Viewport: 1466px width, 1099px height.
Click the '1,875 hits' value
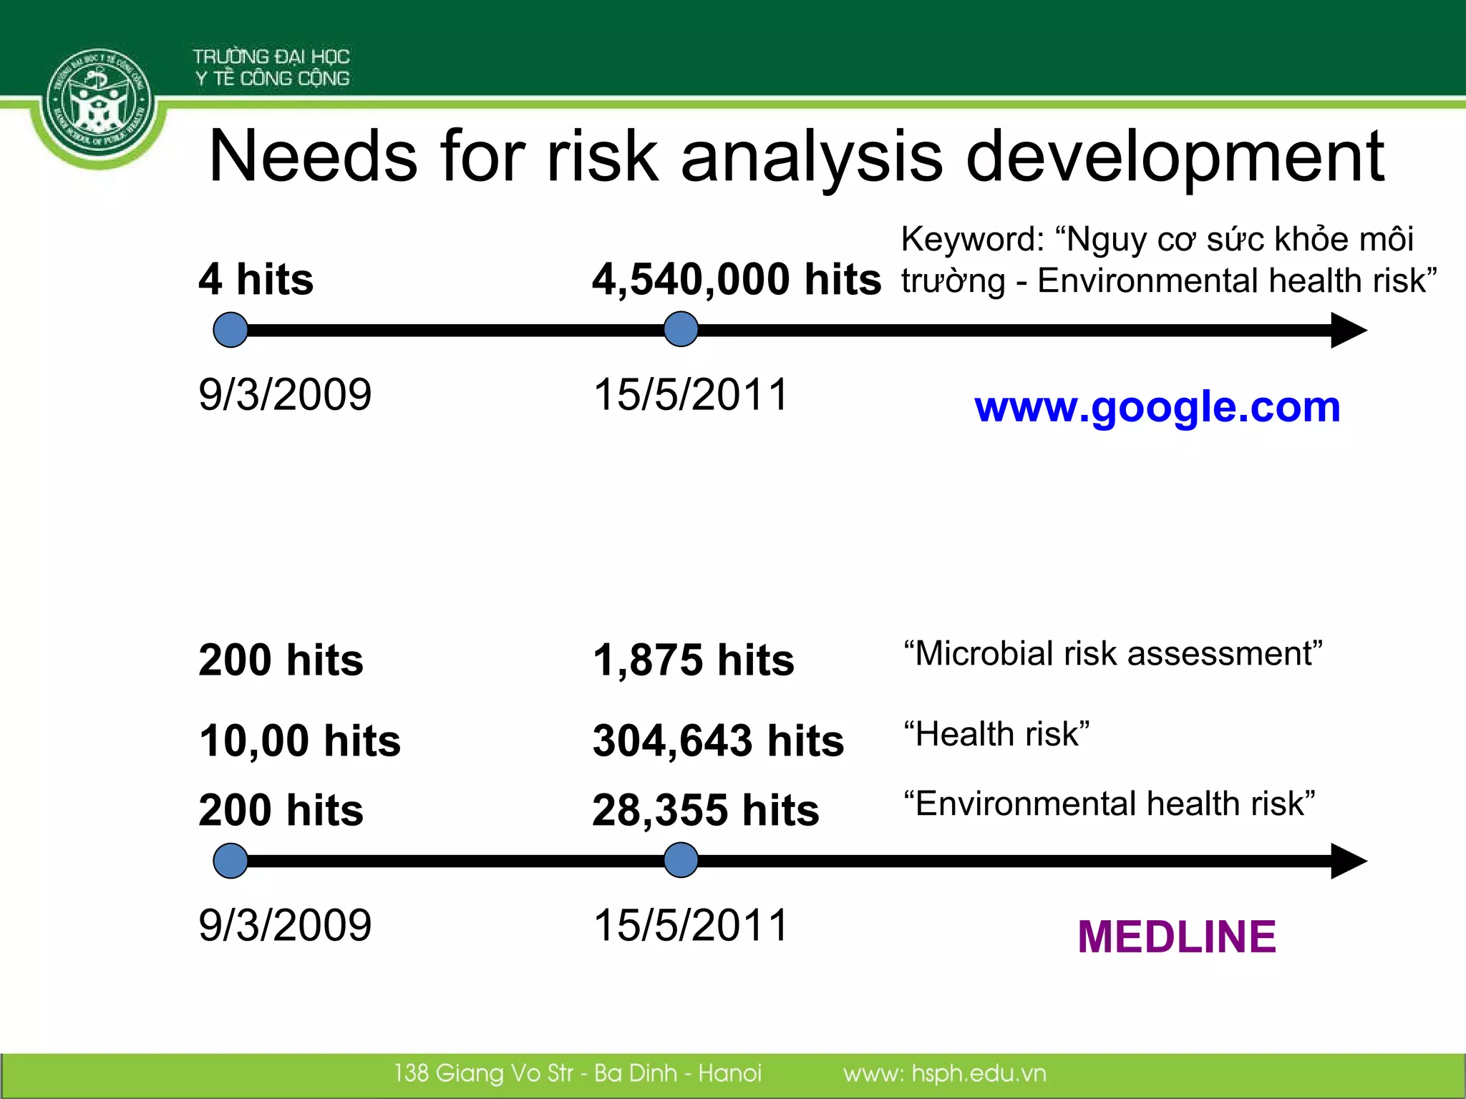[x=694, y=660]
